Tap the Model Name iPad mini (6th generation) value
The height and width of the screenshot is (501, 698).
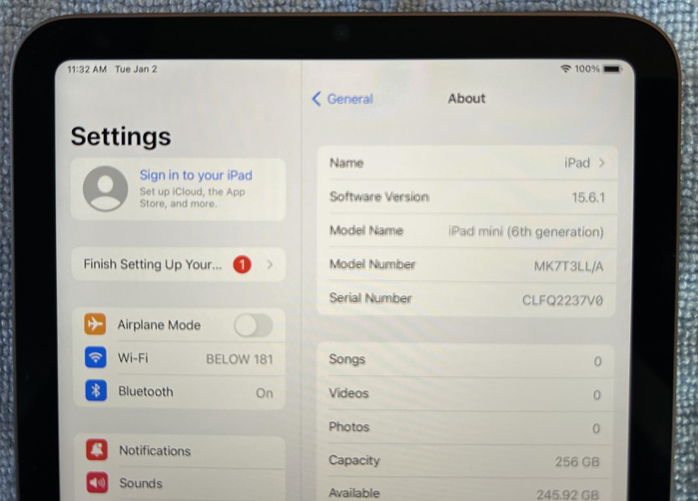[526, 231]
